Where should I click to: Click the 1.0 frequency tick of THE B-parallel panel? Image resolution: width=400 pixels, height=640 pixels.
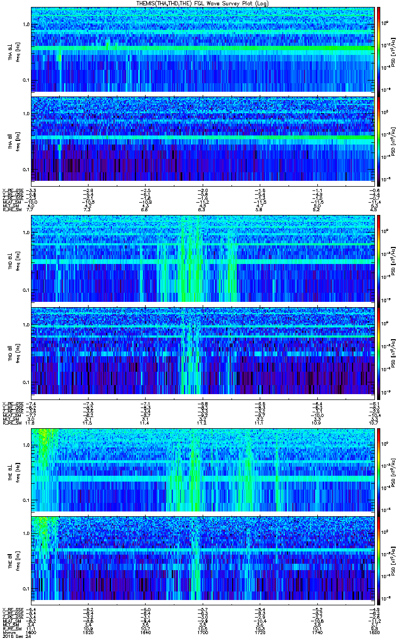[x=26, y=532]
